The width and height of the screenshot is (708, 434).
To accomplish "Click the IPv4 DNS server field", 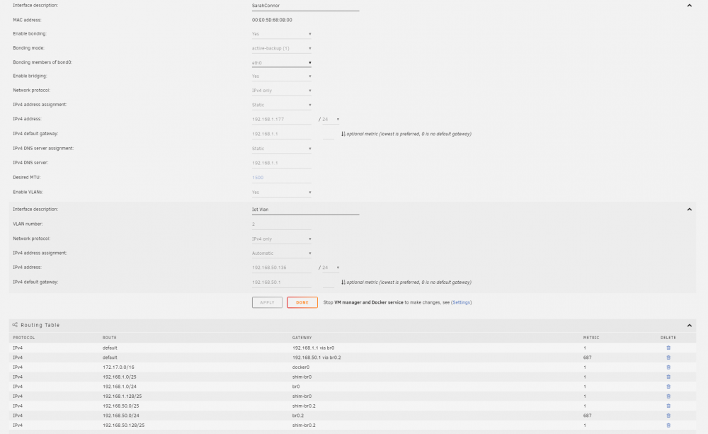I will click(281, 163).
